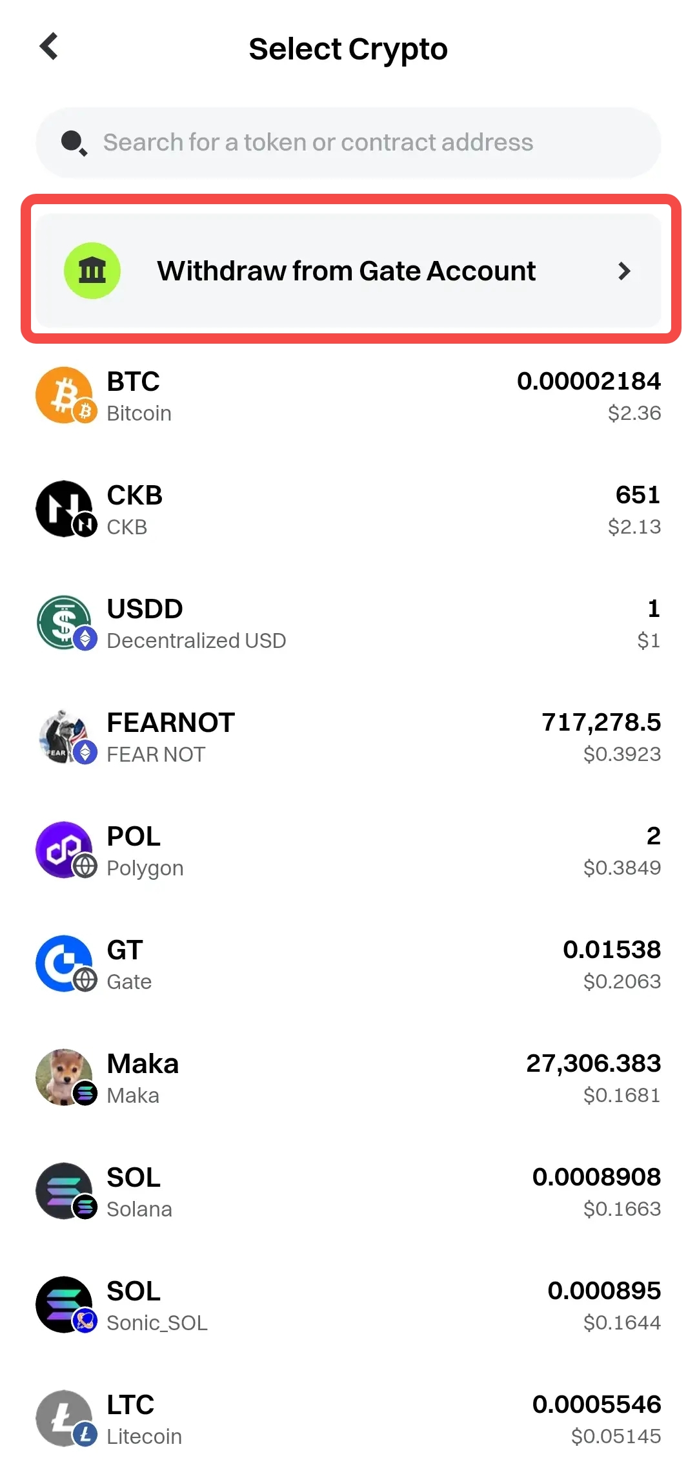Screen dimensions: 697x1460
Task: Click the search magnifier icon
Action: point(74,143)
